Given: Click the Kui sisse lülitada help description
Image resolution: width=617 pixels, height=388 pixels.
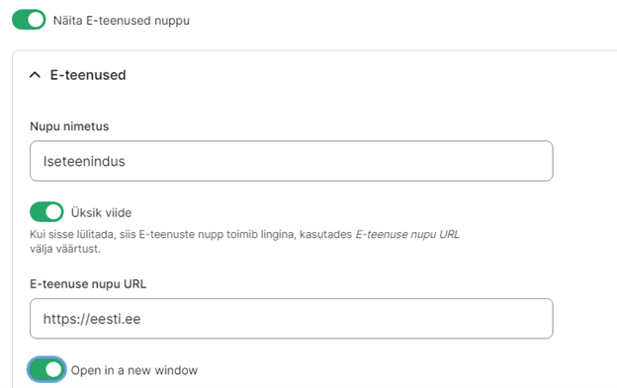Looking at the screenshot, I should click(244, 241).
